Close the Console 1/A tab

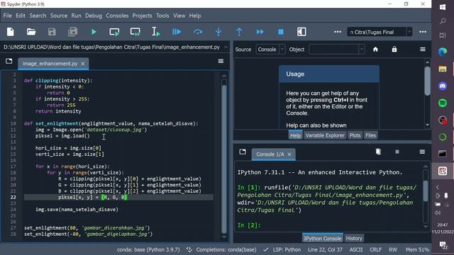pos(289,154)
